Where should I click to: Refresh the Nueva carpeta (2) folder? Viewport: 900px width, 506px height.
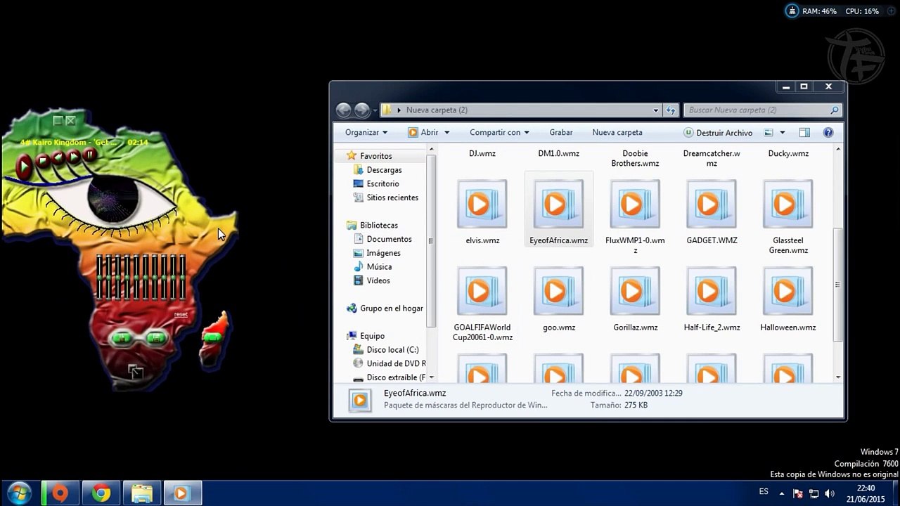pos(671,110)
